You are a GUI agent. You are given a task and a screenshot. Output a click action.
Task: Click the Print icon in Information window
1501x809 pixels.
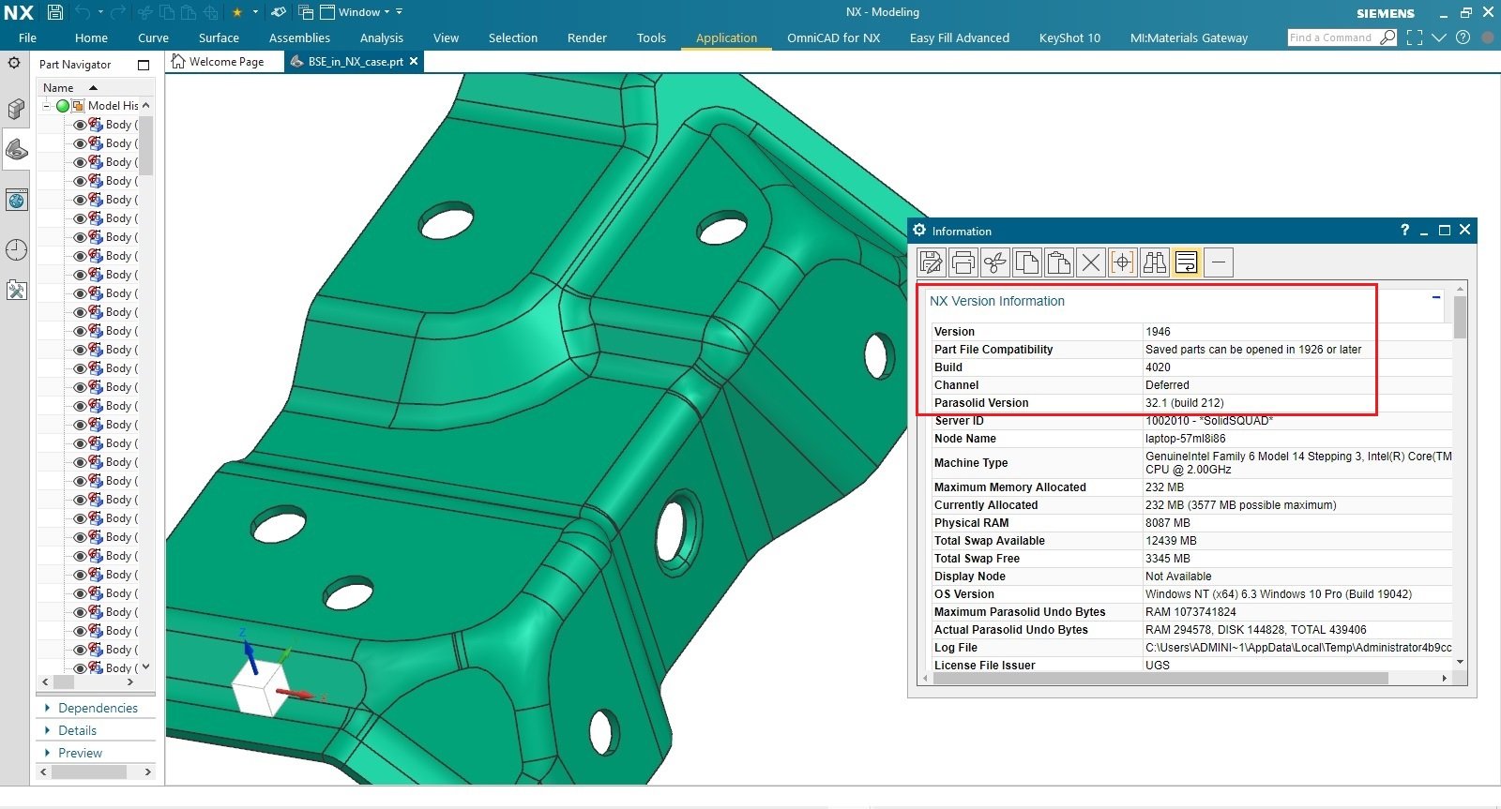[x=963, y=262]
